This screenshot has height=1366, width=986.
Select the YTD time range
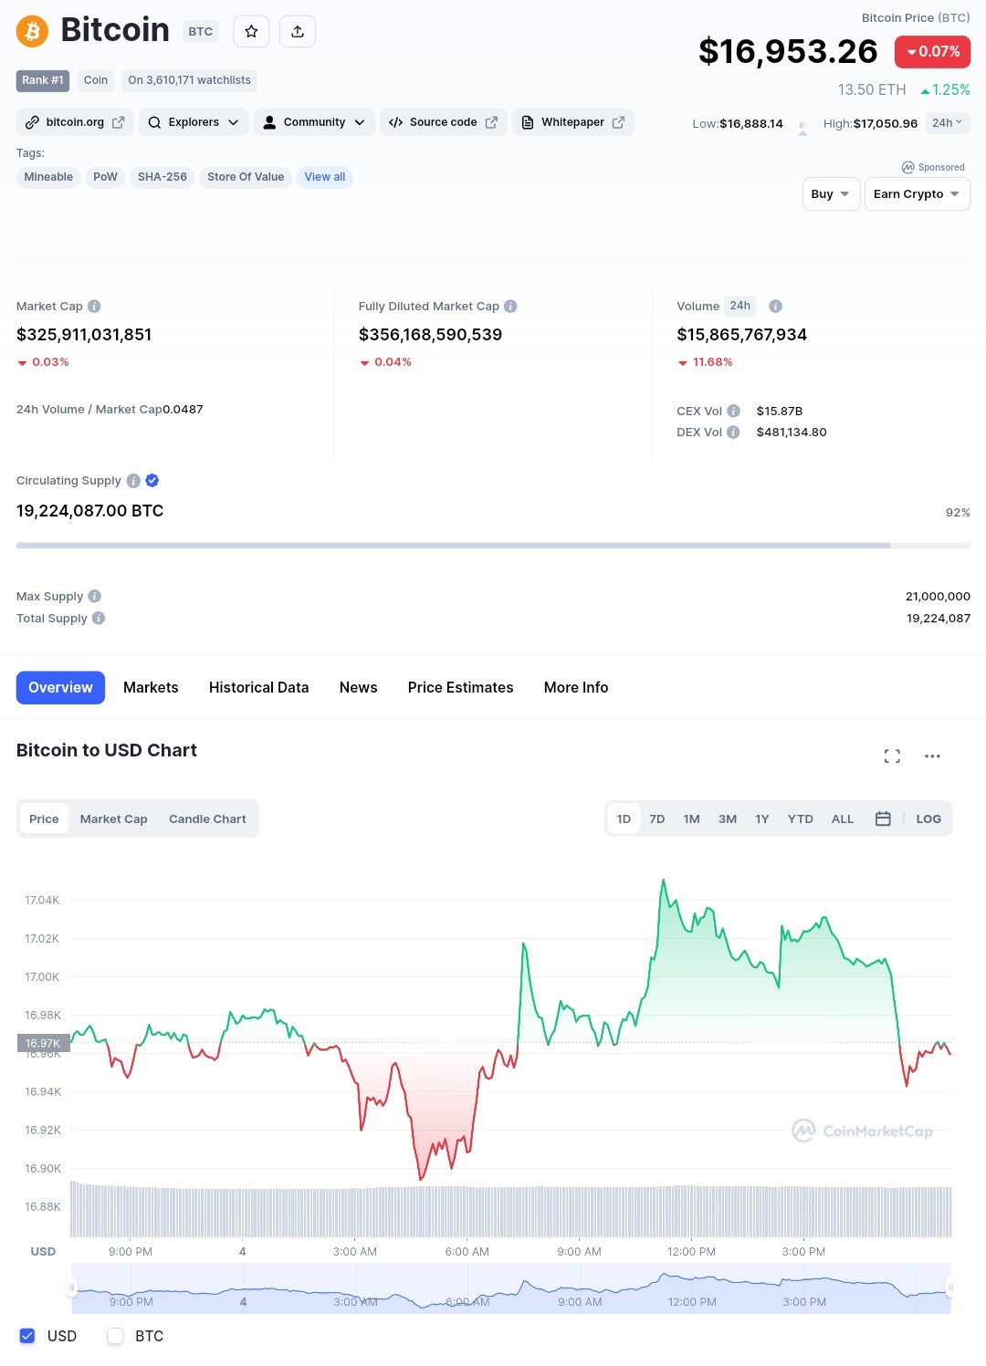tap(801, 819)
